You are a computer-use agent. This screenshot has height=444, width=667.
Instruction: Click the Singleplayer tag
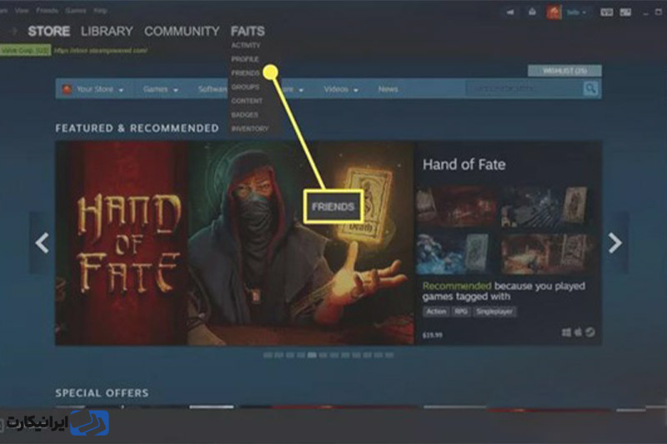tap(494, 312)
